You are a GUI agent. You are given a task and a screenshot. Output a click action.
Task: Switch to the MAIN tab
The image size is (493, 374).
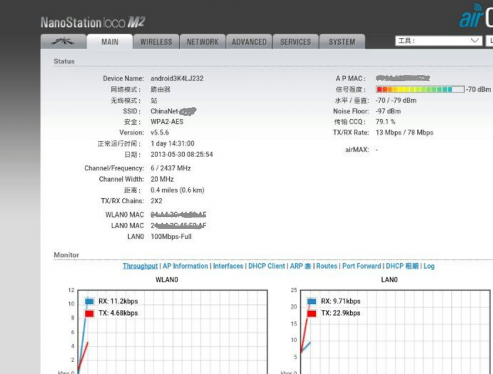[110, 41]
